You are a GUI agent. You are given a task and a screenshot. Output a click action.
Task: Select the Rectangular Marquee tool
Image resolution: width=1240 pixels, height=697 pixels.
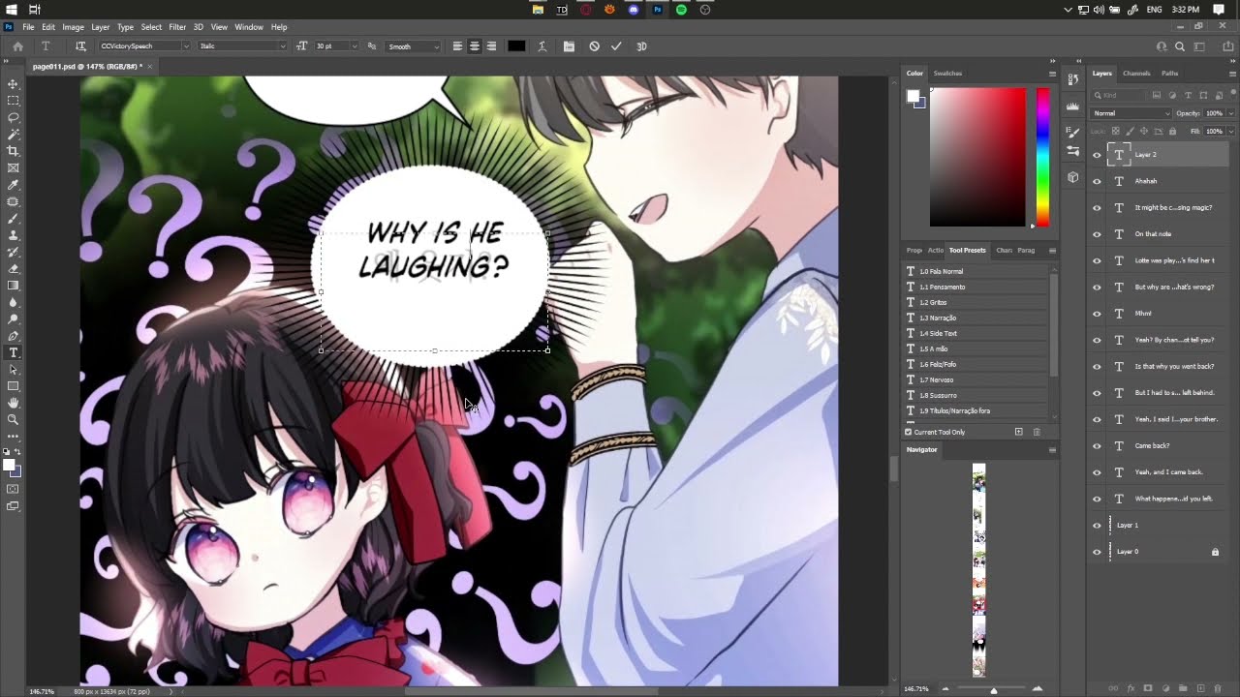coord(14,101)
